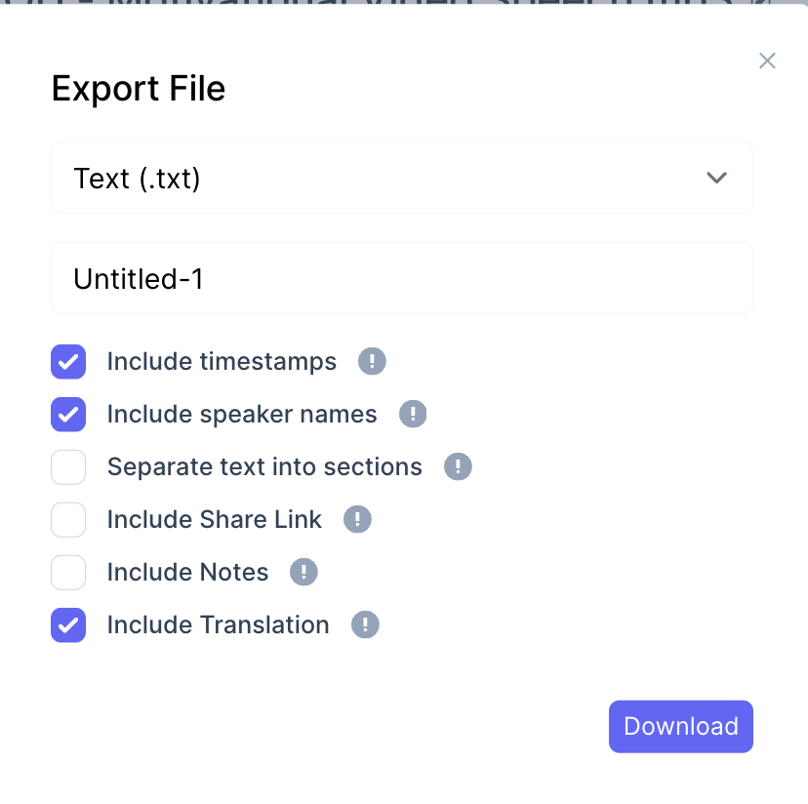Tick the Include Notes checkbox

68,573
